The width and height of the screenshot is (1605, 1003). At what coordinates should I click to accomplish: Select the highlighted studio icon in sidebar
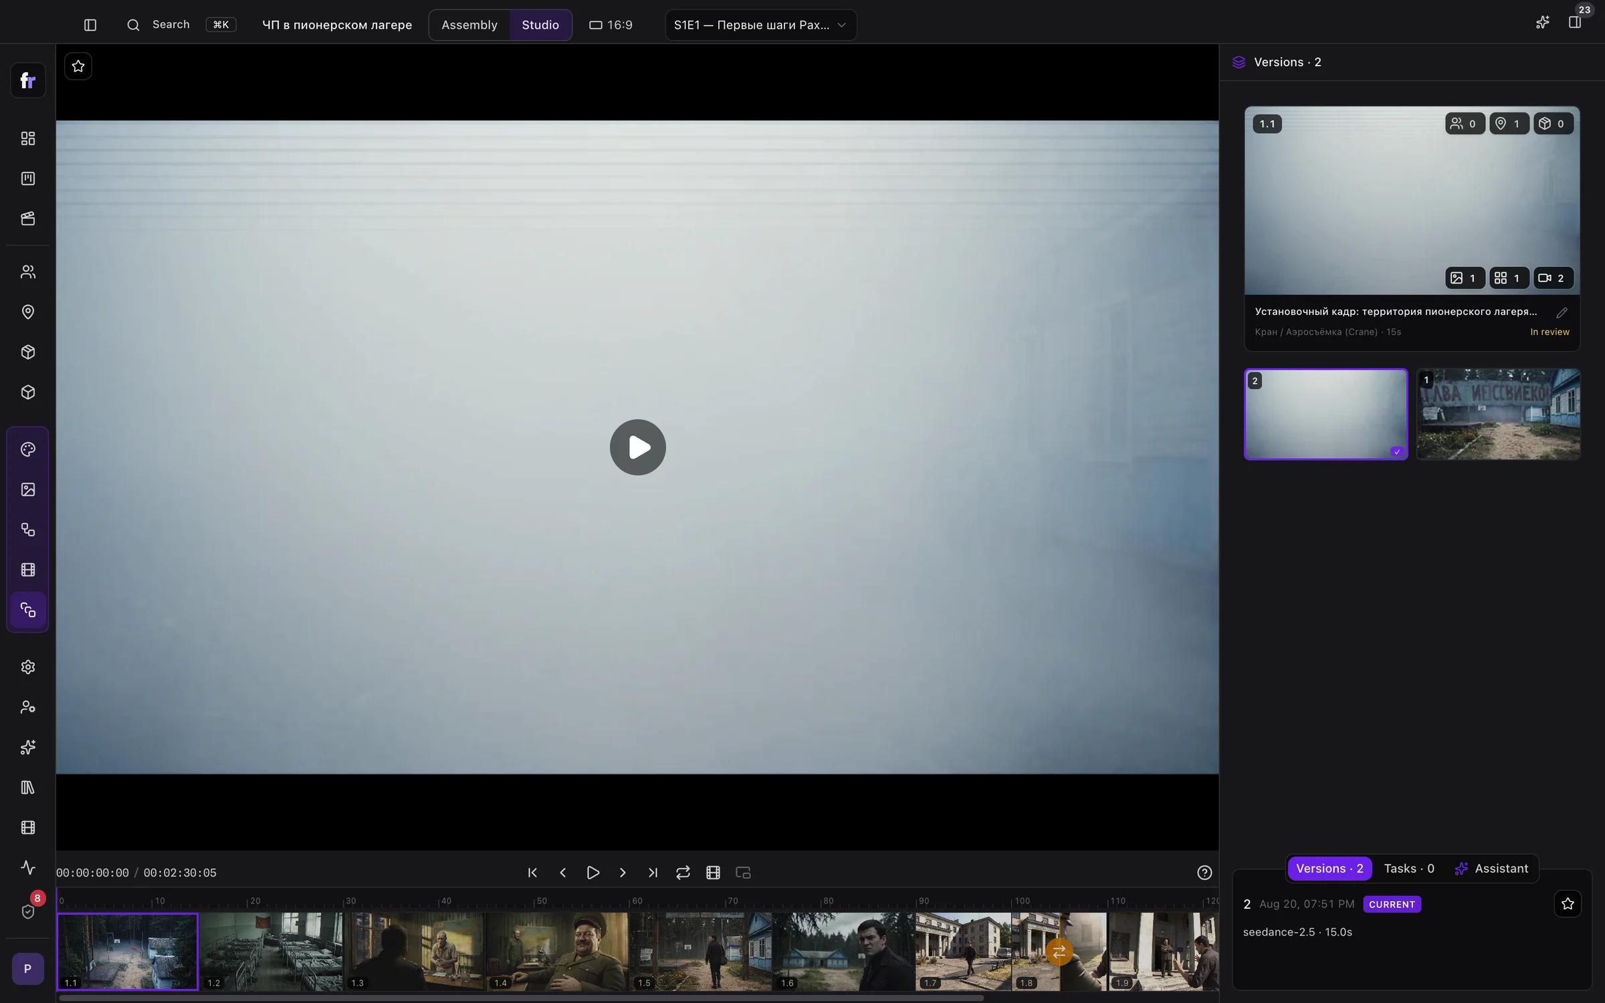point(28,610)
